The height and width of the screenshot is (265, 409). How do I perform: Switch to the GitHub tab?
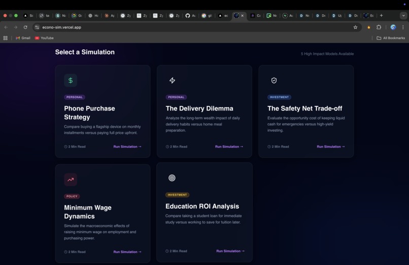point(190,16)
